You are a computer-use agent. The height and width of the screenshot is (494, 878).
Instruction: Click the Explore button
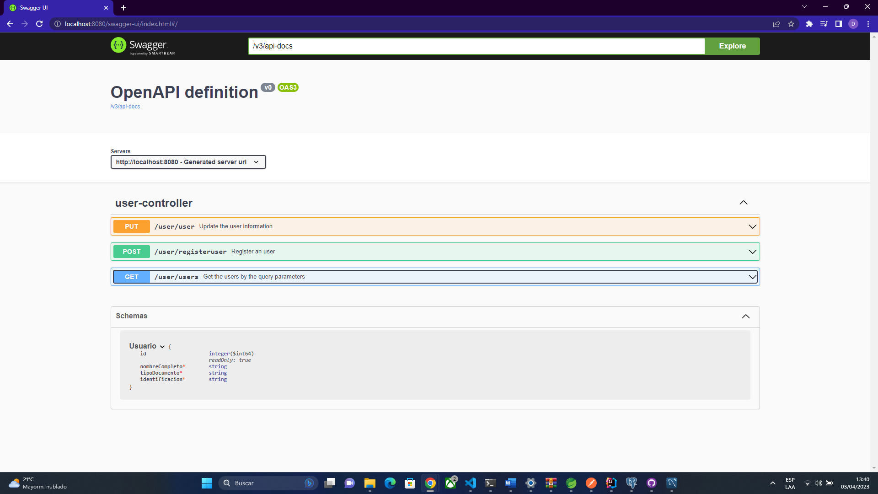732,46
